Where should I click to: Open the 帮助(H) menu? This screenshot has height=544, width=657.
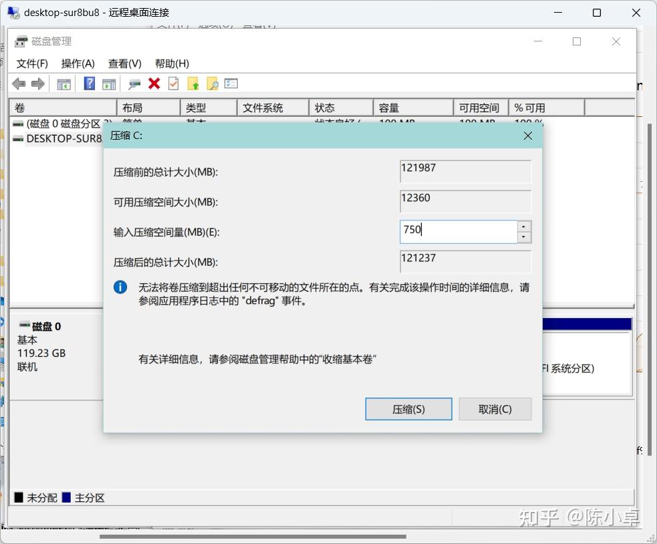(170, 63)
